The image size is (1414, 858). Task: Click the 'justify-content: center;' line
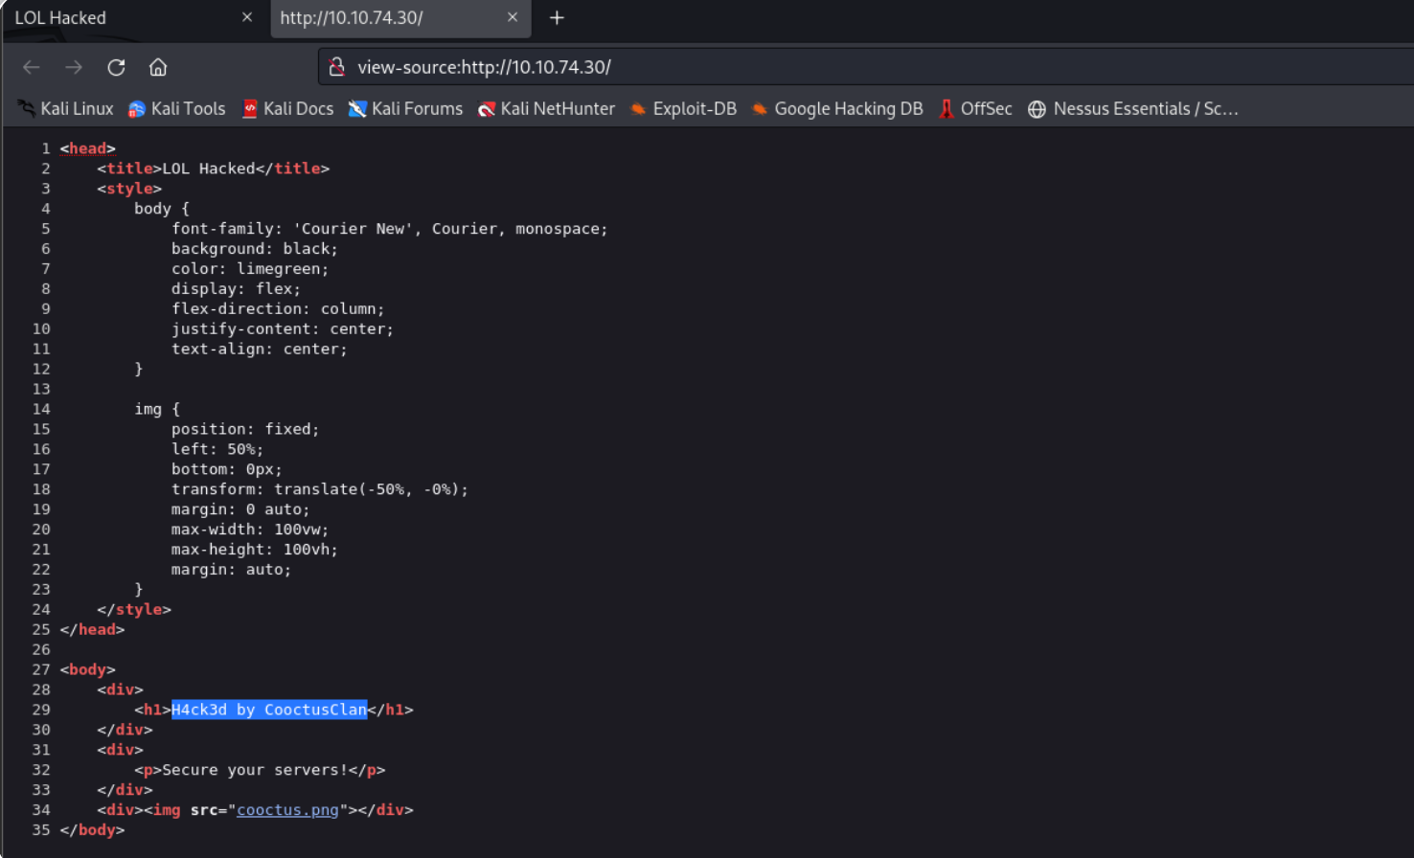pyautogui.click(x=283, y=329)
